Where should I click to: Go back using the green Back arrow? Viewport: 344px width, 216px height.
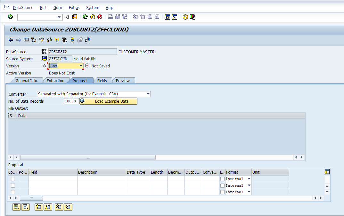coord(86,17)
